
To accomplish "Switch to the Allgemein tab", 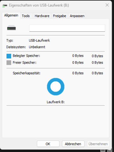I will (x=11, y=16).
